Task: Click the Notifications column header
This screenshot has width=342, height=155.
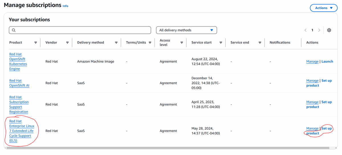Action: pyautogui.click(x=280, y=43)
